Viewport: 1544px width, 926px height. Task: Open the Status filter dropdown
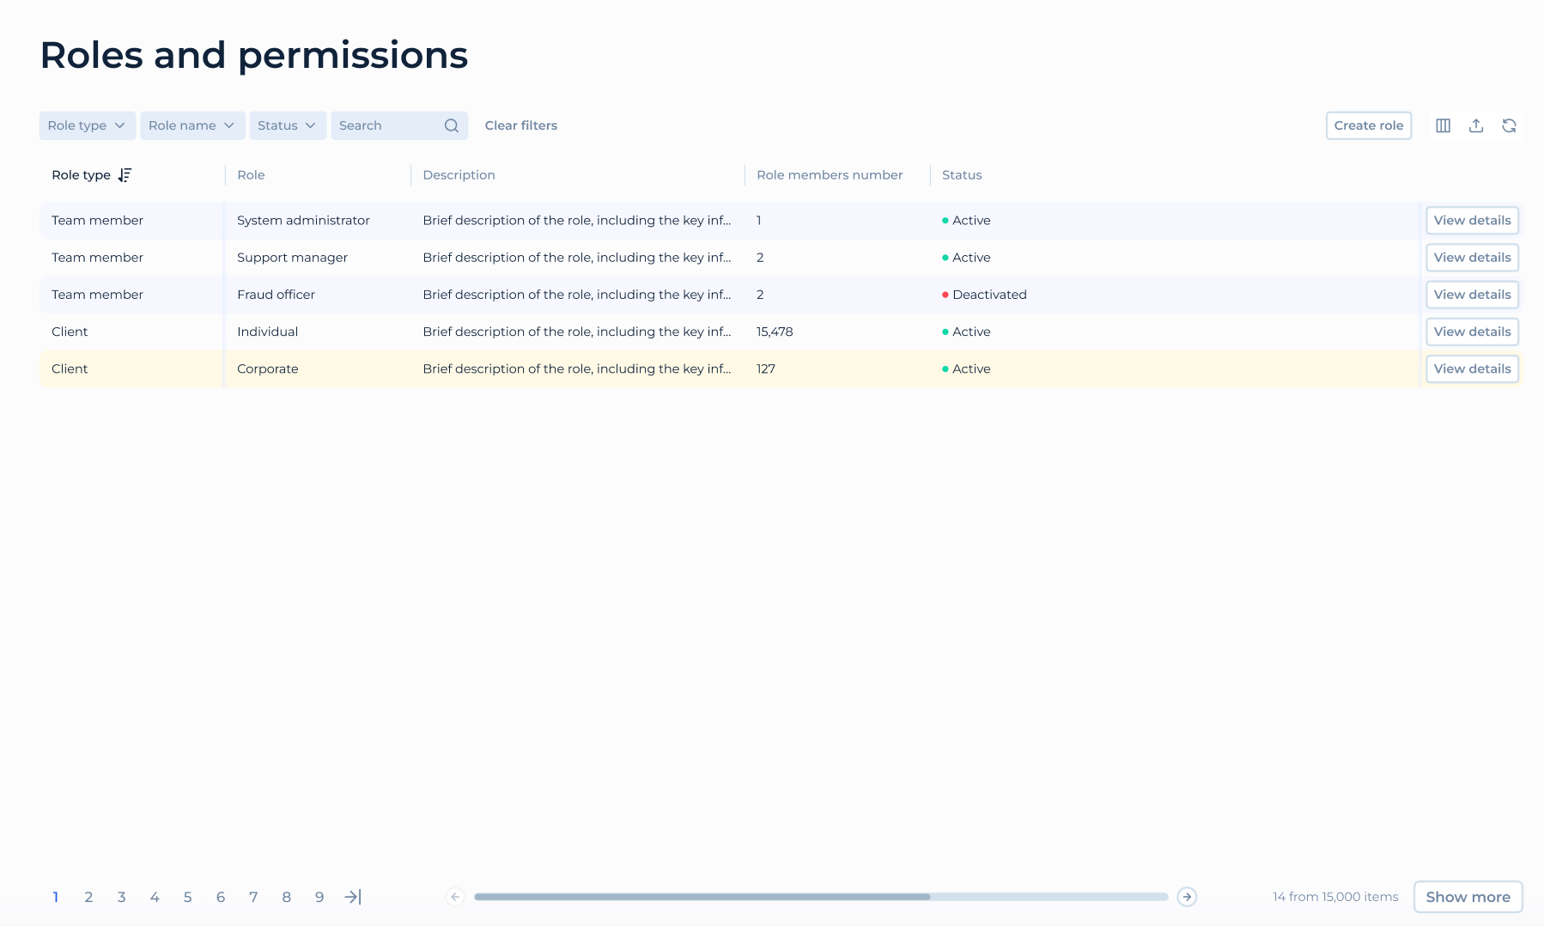click(x=287, y=125)
